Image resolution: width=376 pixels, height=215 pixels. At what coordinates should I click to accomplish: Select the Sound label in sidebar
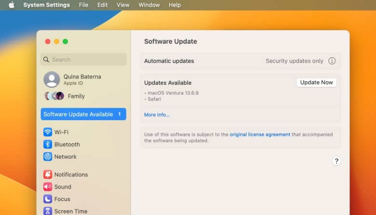63,187
